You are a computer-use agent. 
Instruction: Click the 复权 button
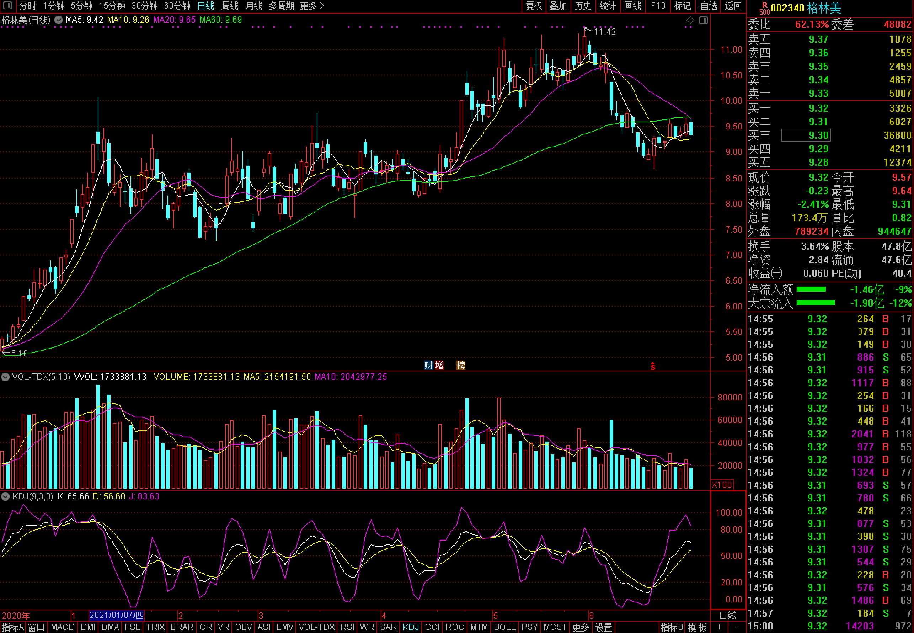tap(534, 6)
